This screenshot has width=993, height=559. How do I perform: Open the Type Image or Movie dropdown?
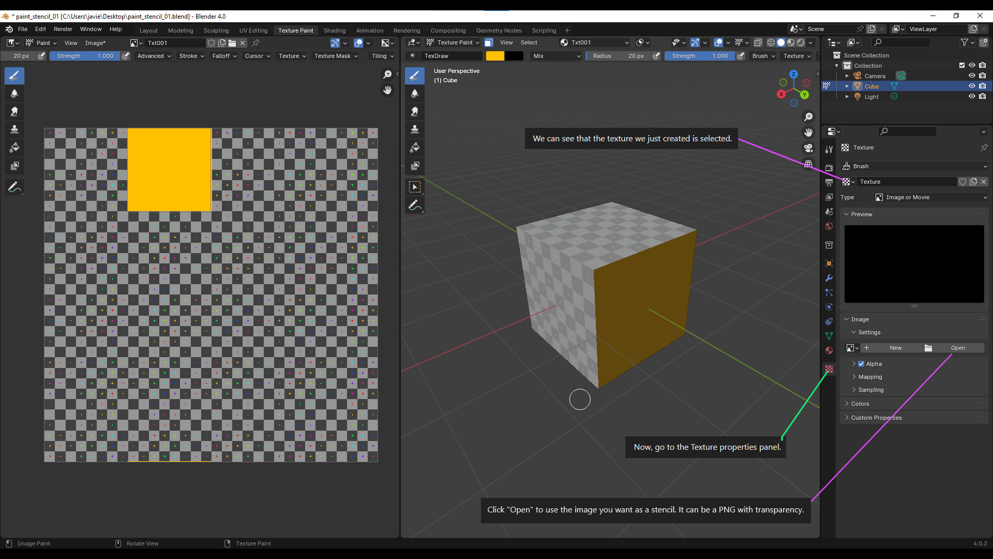tap(931, 197)
